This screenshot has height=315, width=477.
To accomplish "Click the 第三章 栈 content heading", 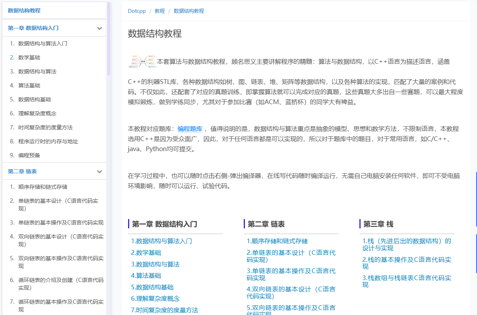I will pos(378,224).
